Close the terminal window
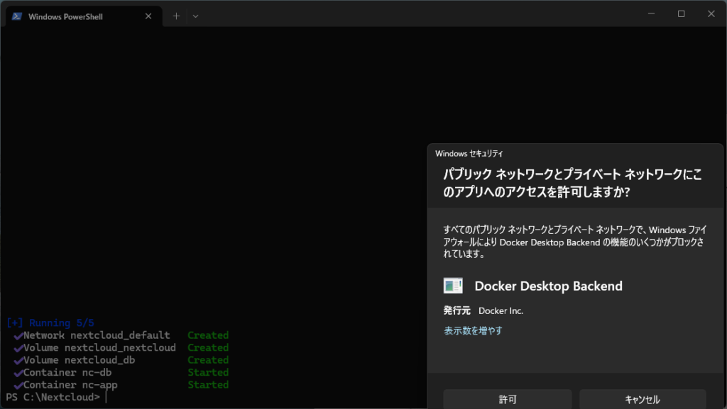The width and height of the screenshot is (727, 409). tap(711, 13)
